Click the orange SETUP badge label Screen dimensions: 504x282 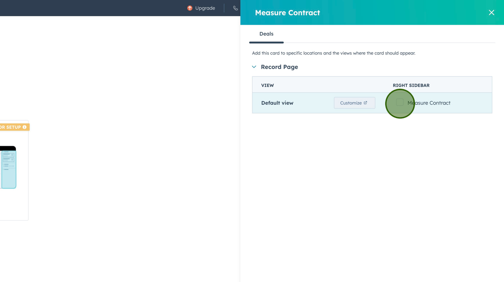pyautogui.click(x=10, y=127)
